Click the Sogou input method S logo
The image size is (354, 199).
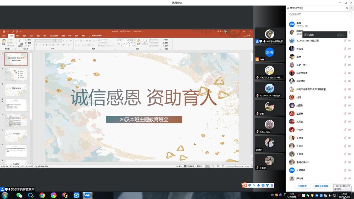point(244,186)
